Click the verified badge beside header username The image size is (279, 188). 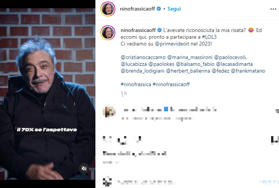coord(158,9)
